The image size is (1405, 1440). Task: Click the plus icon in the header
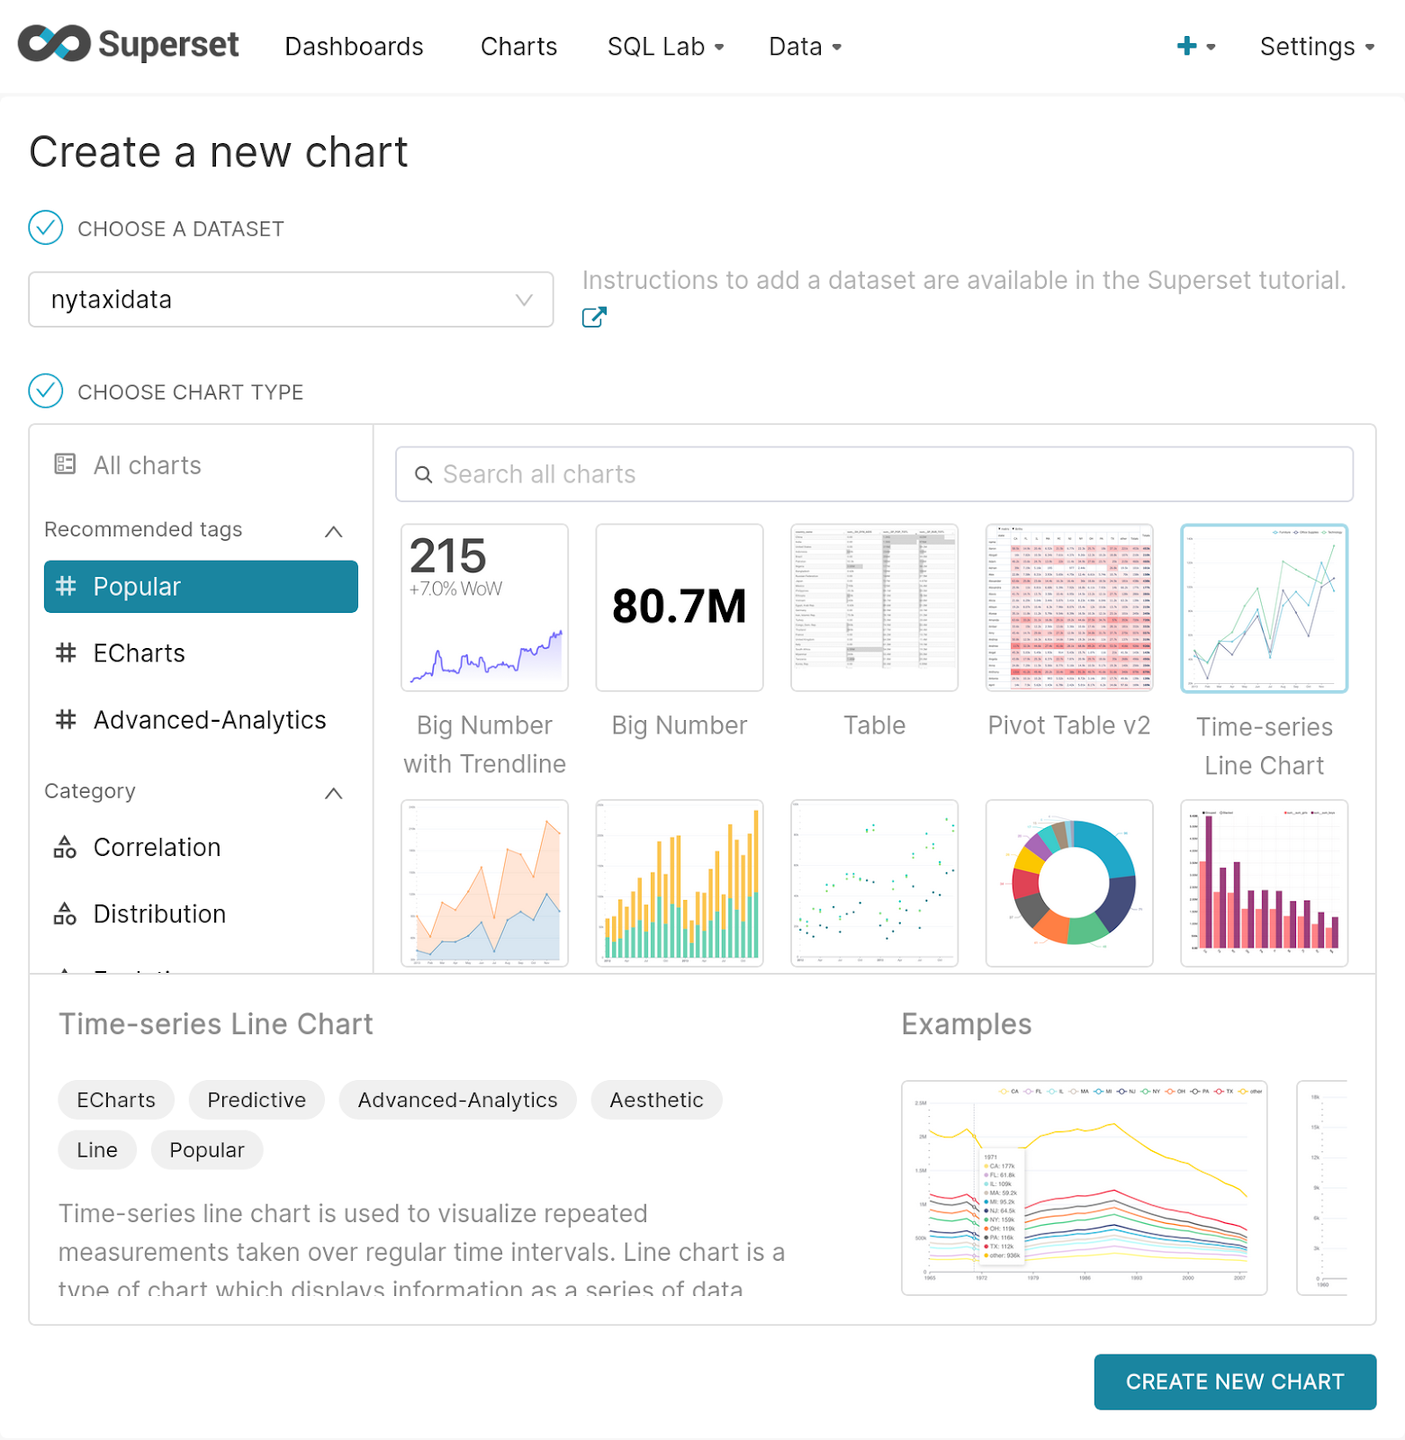pyautogui.click(x=1186, y=46)
